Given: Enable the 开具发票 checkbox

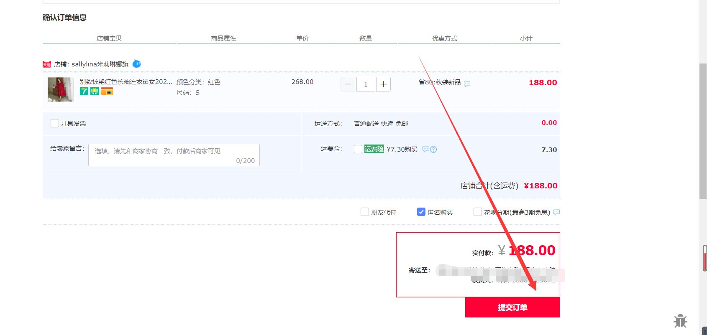Looking at the screenshot, I should (x=54, y=123).
